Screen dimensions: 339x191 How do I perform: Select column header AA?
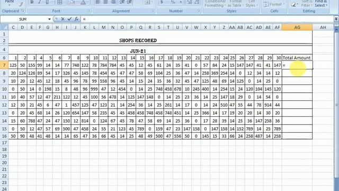[232, 27]
